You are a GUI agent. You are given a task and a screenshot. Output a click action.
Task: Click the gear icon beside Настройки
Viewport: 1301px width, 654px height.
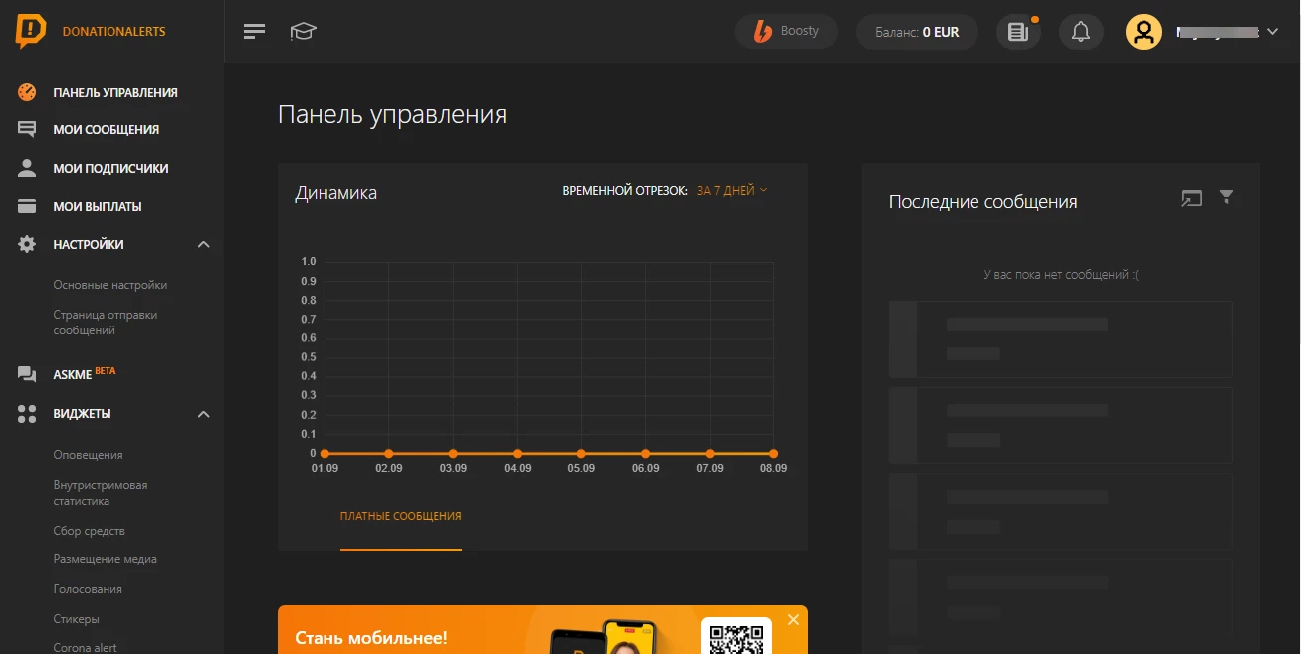point(27,244)
